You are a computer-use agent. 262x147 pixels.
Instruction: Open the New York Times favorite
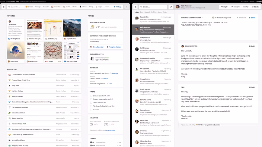[72, 52]
